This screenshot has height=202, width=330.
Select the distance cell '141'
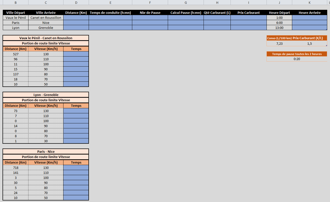coord(16,173)
